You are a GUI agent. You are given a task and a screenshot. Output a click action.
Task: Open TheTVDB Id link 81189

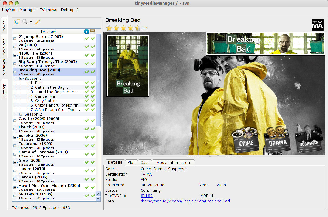click(147, 196)
